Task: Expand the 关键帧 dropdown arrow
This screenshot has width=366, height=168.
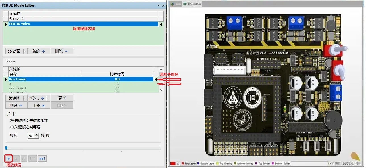Action: pyautogui.click(x=25, y=98)
